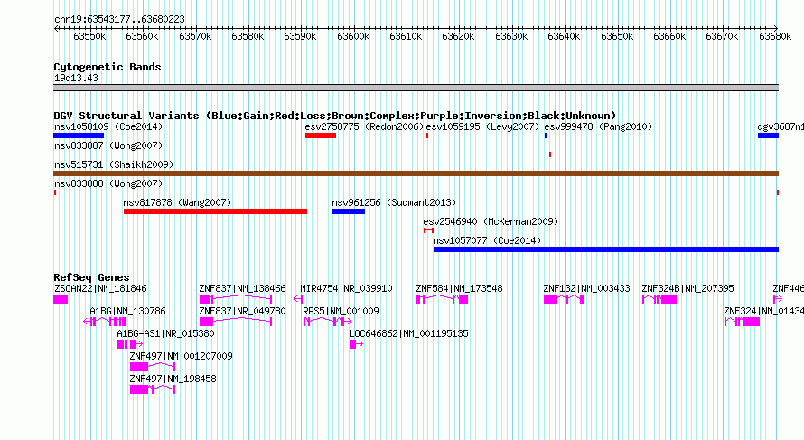Viewport: 804px width, 440px height.
Task: Click ZNF497 NM_001207009 gene glyph
Action: pos(153,367)
